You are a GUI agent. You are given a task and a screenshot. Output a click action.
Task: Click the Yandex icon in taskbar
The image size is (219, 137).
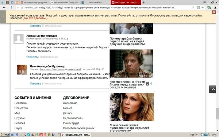(45, 135)
